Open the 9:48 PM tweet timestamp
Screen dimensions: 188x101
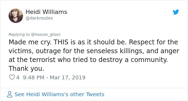click(x=34, y=77)
